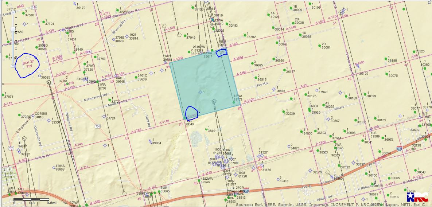Open the RRC Texas logo
The height and width of the screenshot is (207, 432).
pyautogui.click(x=422, y=197)
